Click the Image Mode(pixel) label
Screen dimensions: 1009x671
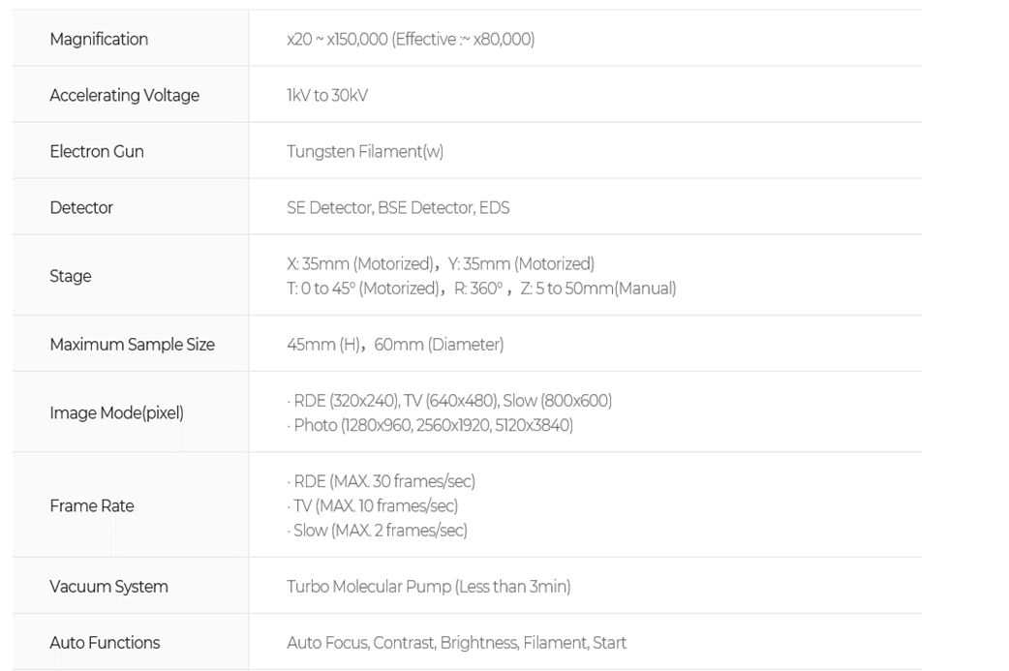(117, 413)
